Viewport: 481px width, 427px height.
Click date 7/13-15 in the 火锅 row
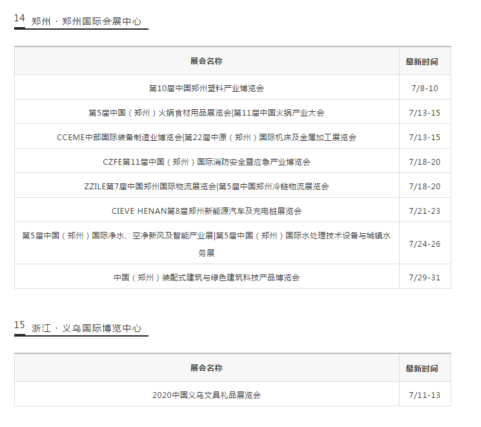click(425, 113)
